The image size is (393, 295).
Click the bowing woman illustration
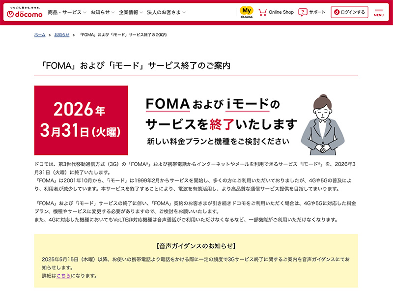[323, 124]
